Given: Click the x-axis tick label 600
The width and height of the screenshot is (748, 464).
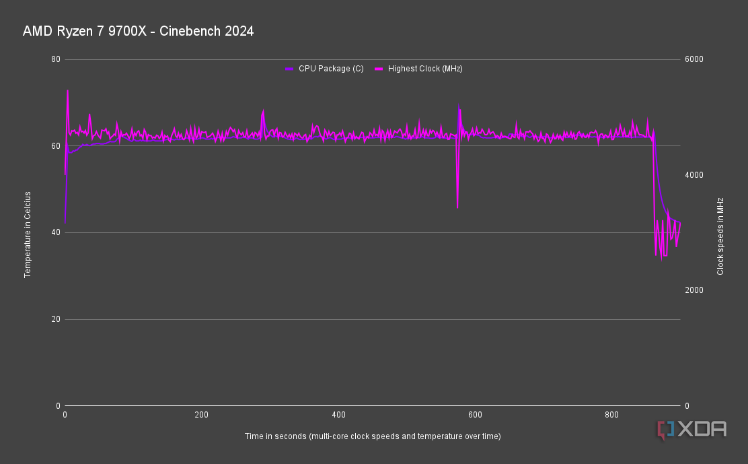Looking at the screenshot, I should (475, 415).
